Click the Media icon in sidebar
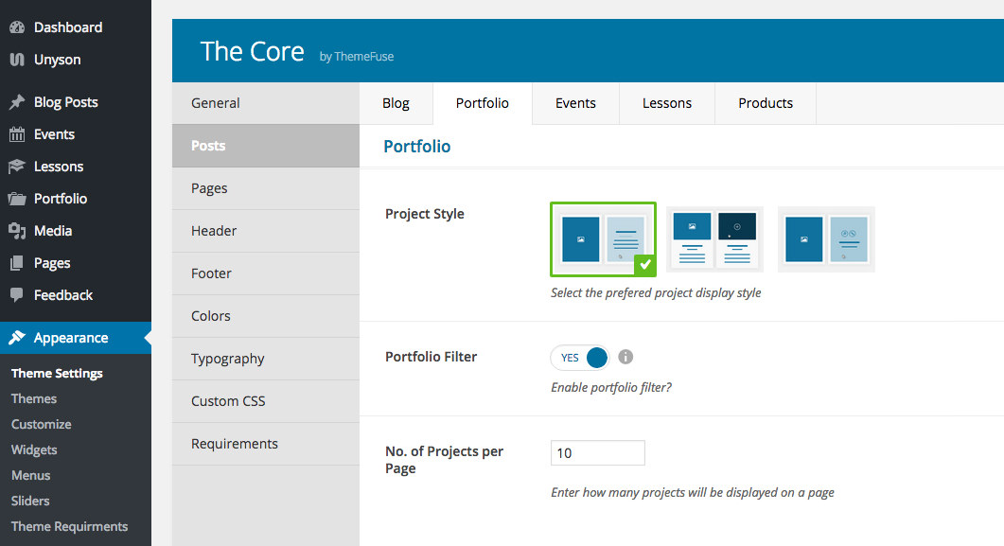Image resolution: width=1004 pixels, height=546 pixels. click(17, 231)
